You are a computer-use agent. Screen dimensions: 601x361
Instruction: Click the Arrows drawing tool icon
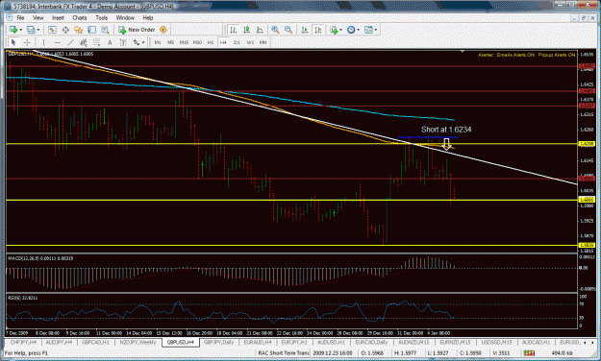(x=137, y=42)
